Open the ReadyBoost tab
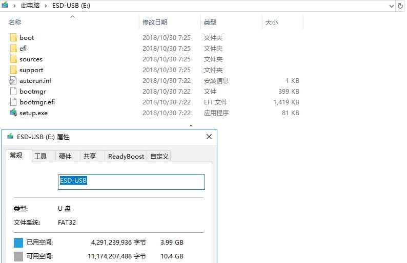 click(x=126, y=156)
